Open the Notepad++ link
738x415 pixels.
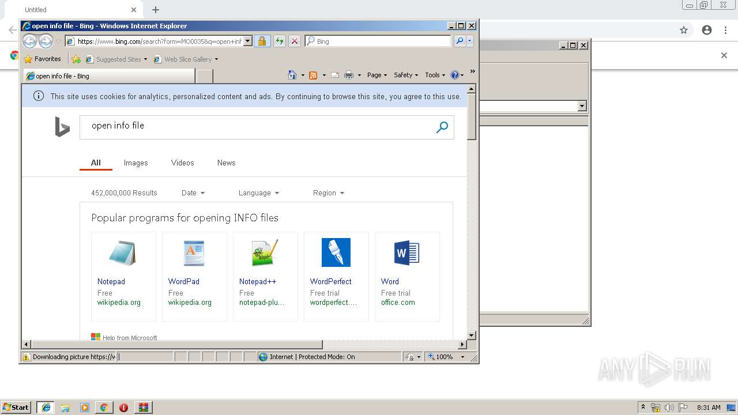click(x=258, y=281)
